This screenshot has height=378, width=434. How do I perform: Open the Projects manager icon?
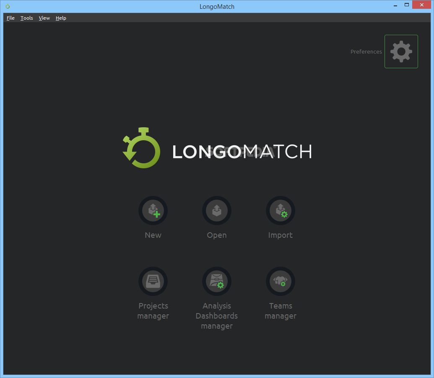(153, 281)
